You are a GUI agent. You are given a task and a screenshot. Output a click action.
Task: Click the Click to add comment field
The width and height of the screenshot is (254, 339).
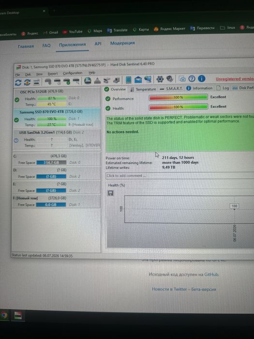[179, 175]
